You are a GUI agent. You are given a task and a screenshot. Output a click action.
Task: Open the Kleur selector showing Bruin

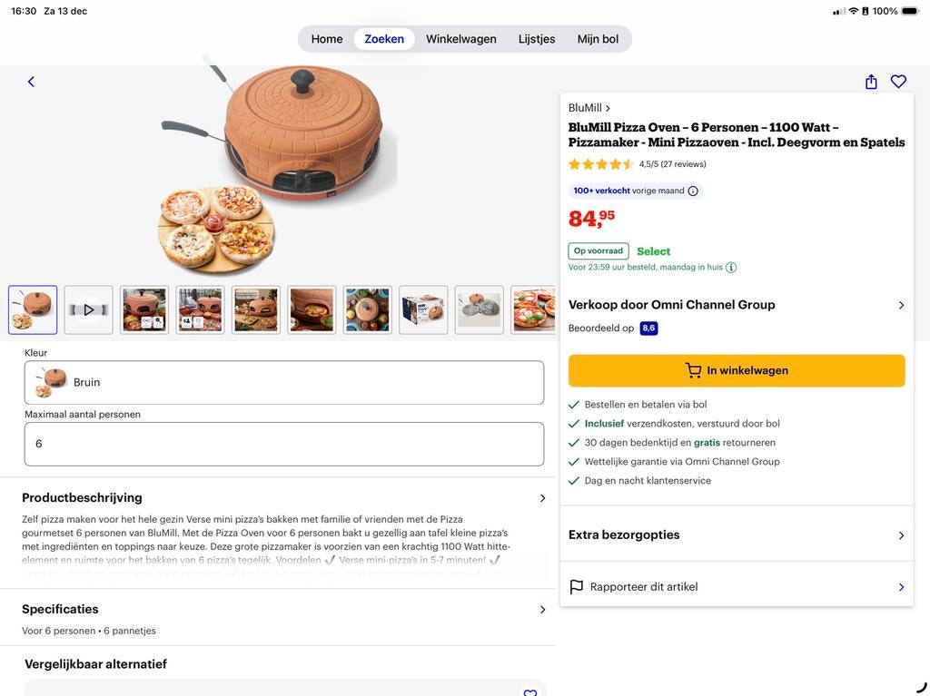[284, 381]
